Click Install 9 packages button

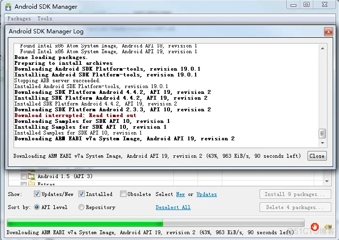click(x=295, y=194)
